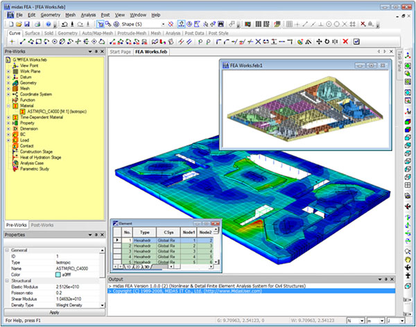Click the mirror tool icon
This screenshot has width=416, height=327.
[x=335, y=42]
